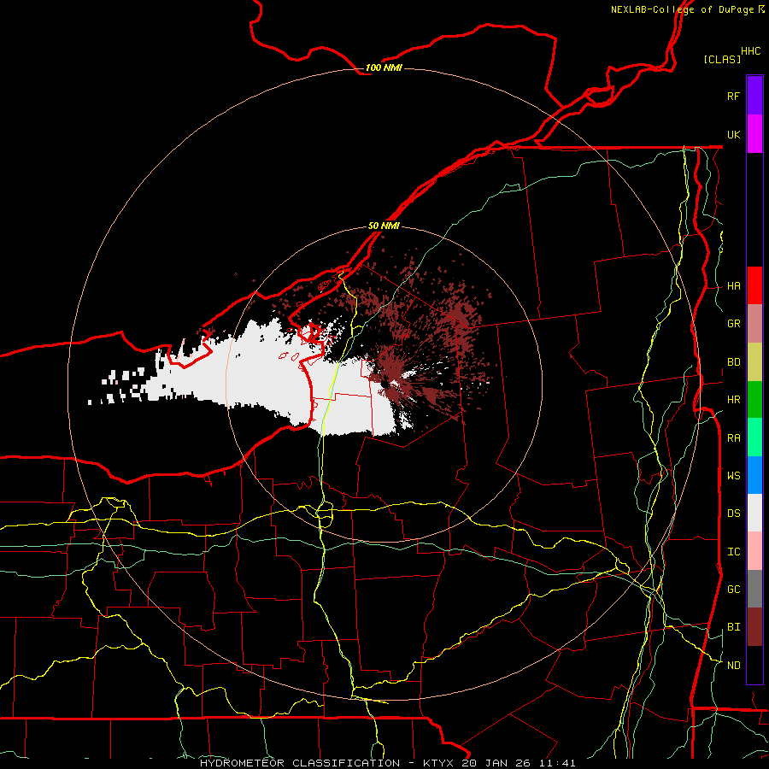Click the "WS" legend label
Image resolution: width=769 pixels, height=769 pixels.
(733, 476)
